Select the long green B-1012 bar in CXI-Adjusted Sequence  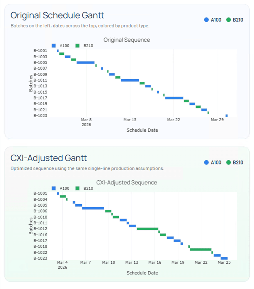147,229
